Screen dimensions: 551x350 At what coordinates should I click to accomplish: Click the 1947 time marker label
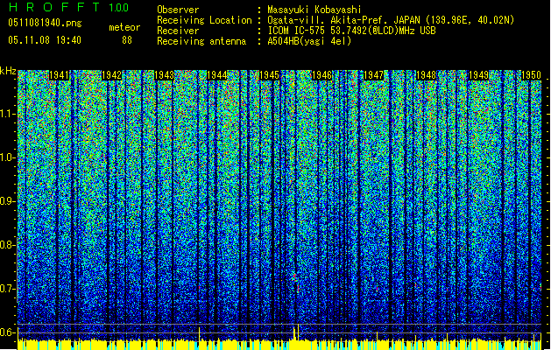pyautogui.click(x=373, y=75)
